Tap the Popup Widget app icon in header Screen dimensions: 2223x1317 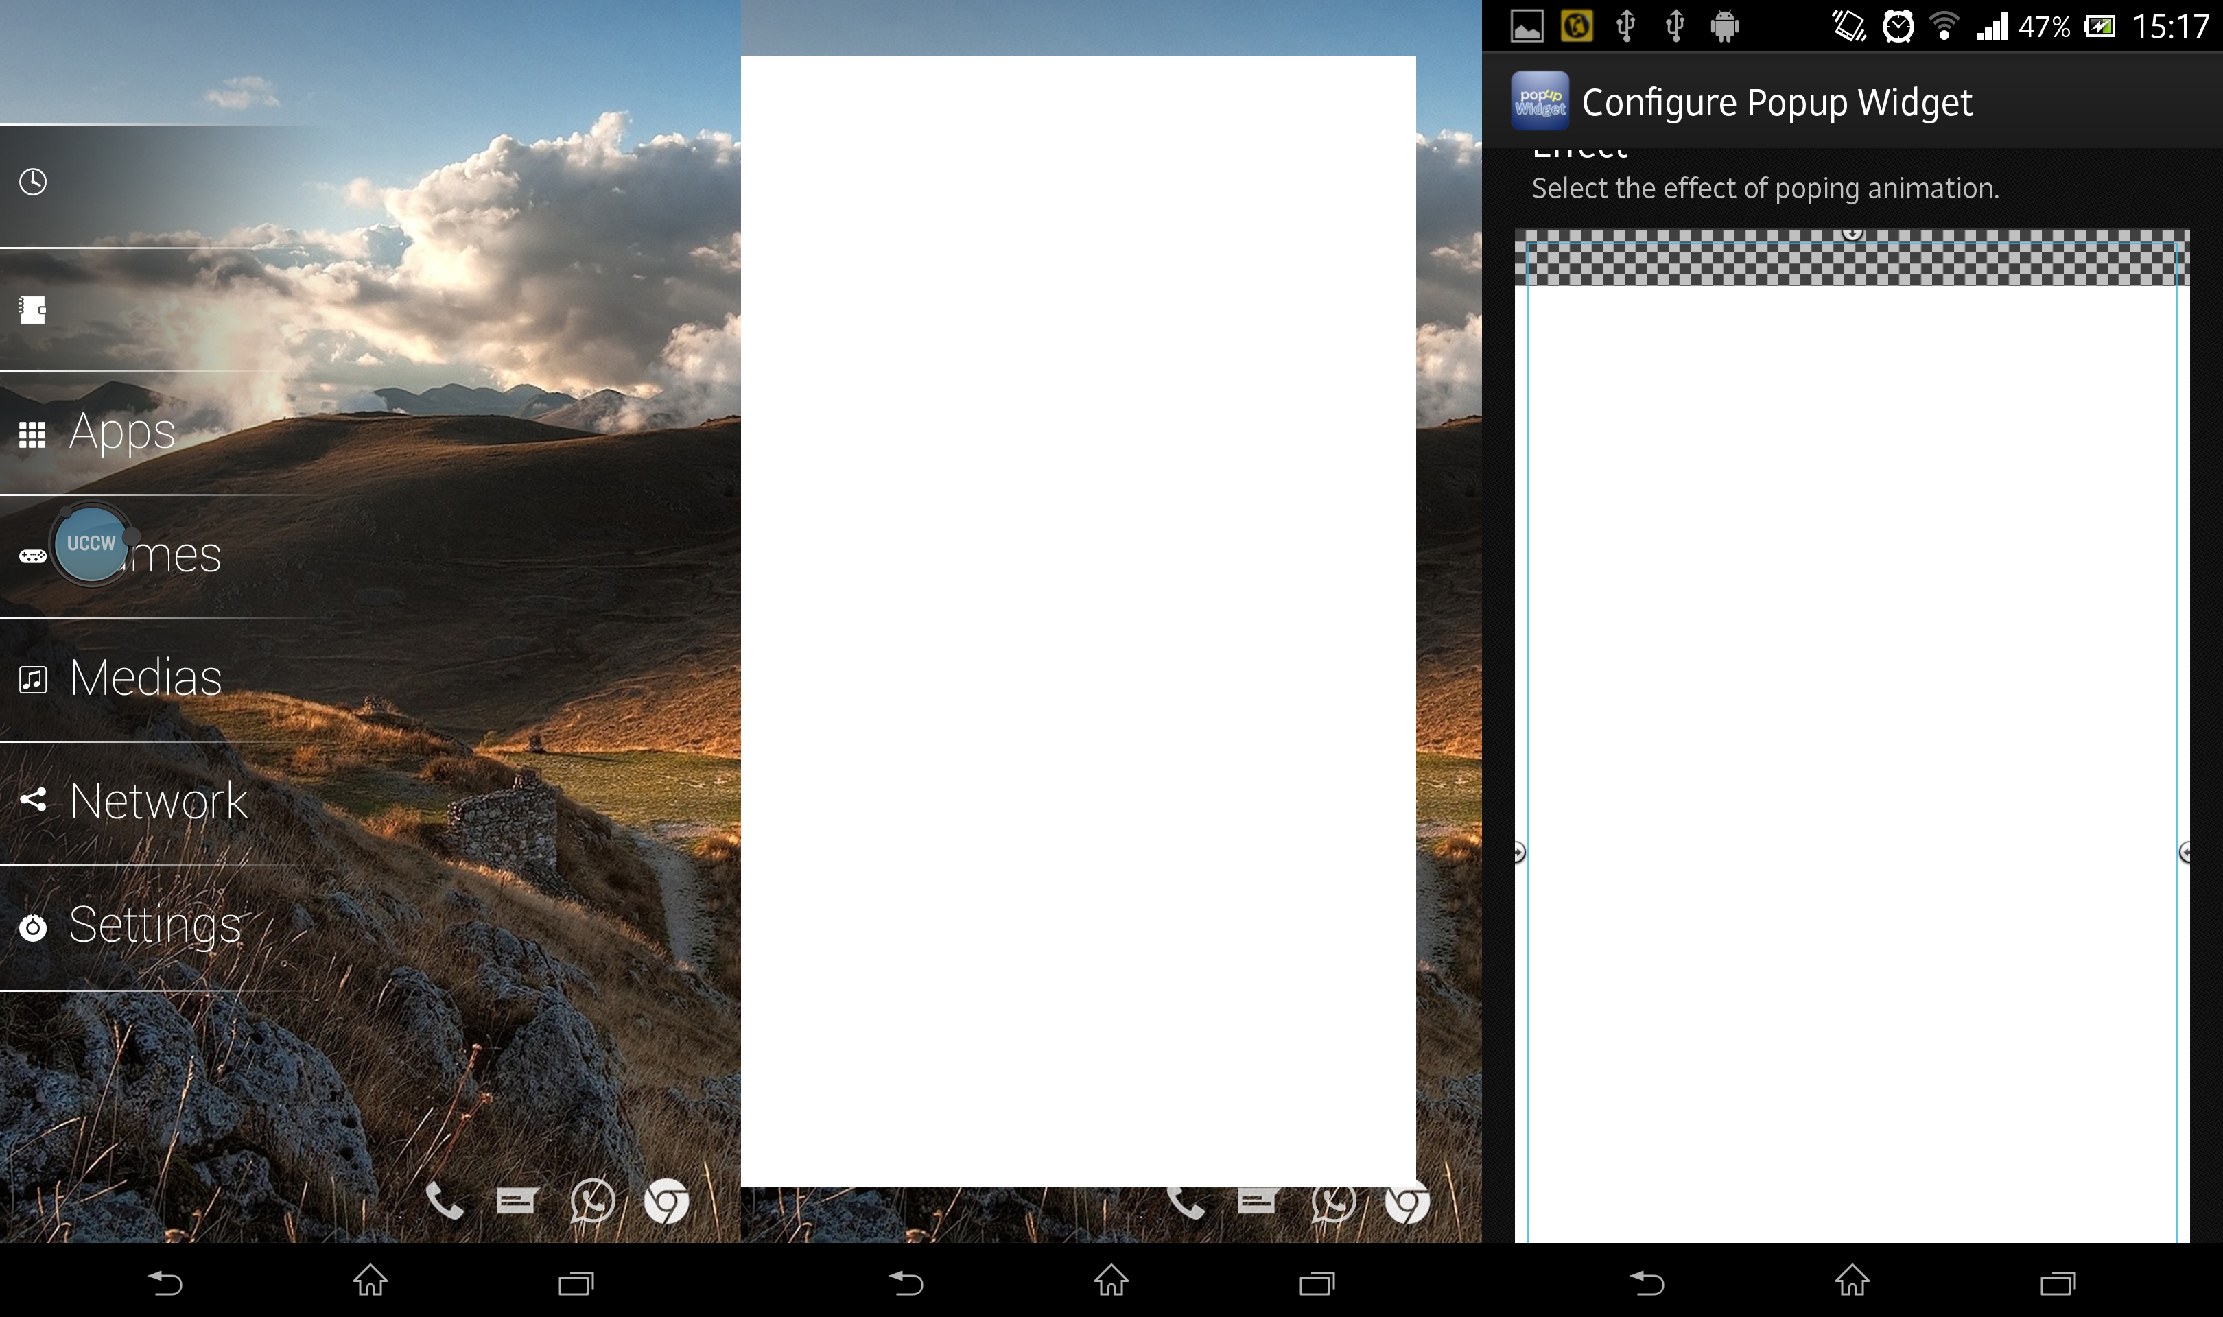click(1540, 102)
